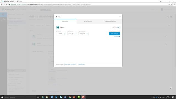
Task: Launch Microsoft Edge from the taskbar
Action: tap(43, 97)
